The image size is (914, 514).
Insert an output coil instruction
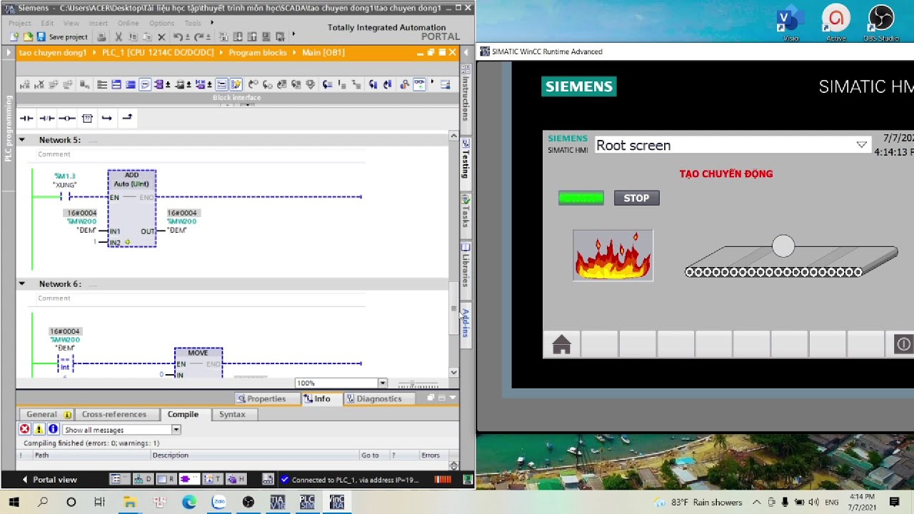click(x=66, y=118)
